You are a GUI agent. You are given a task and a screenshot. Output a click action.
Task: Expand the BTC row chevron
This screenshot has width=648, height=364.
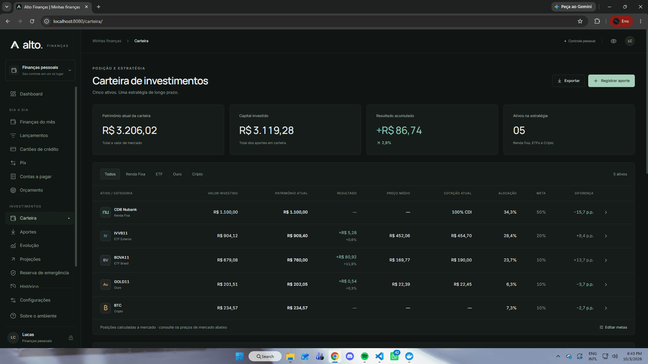[x=606, y=308]
